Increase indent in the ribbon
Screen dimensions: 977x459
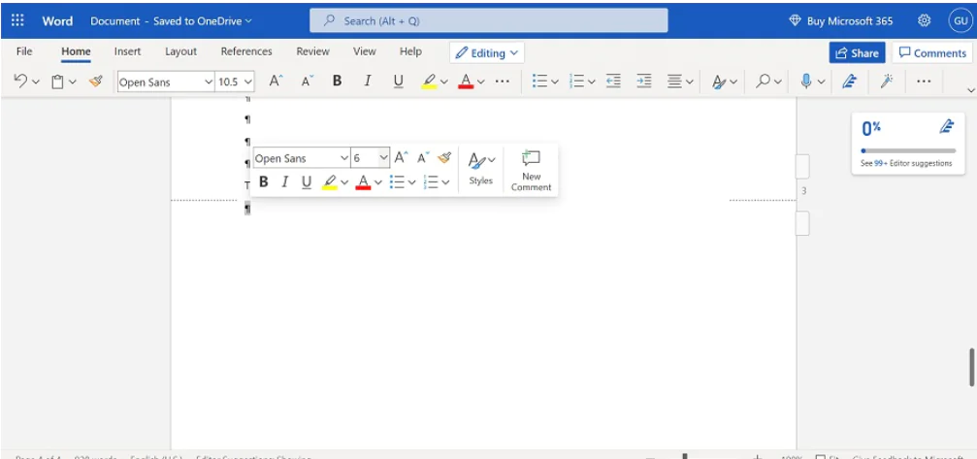[644, 81]
